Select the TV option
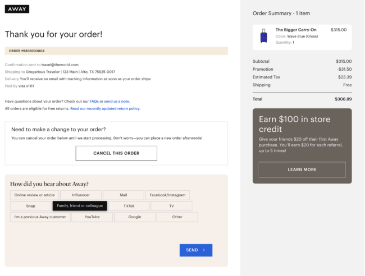365x276 pixels. coord(171,206)
